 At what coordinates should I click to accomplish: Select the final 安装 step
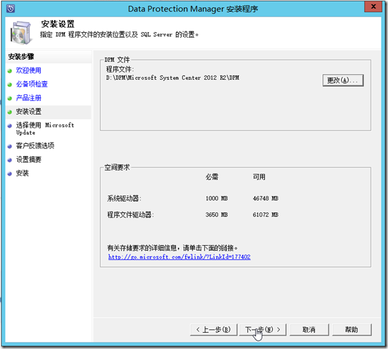pyautogui.click(x=22, y=173)
